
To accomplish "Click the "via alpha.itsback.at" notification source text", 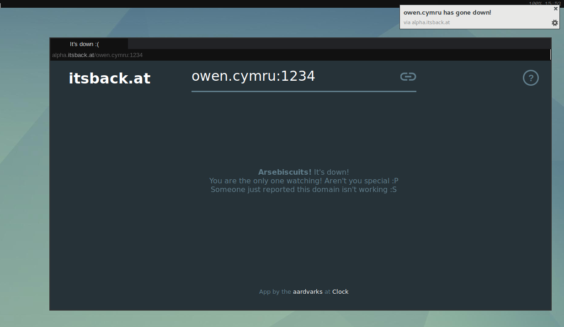I will coord(427,22).
